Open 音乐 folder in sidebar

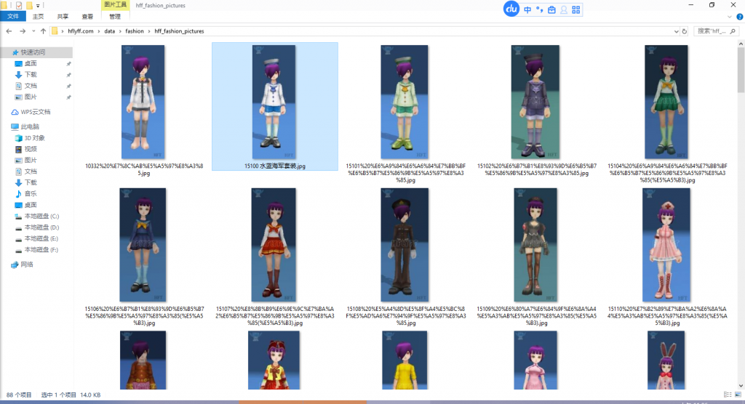coord(26,194)
